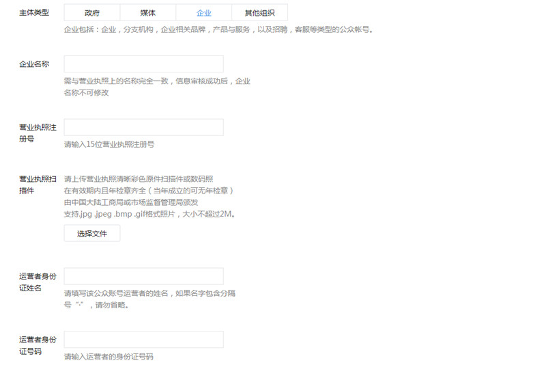
Task: Click the hint about 15位营业执照注册号
Action: click(109, 144)
